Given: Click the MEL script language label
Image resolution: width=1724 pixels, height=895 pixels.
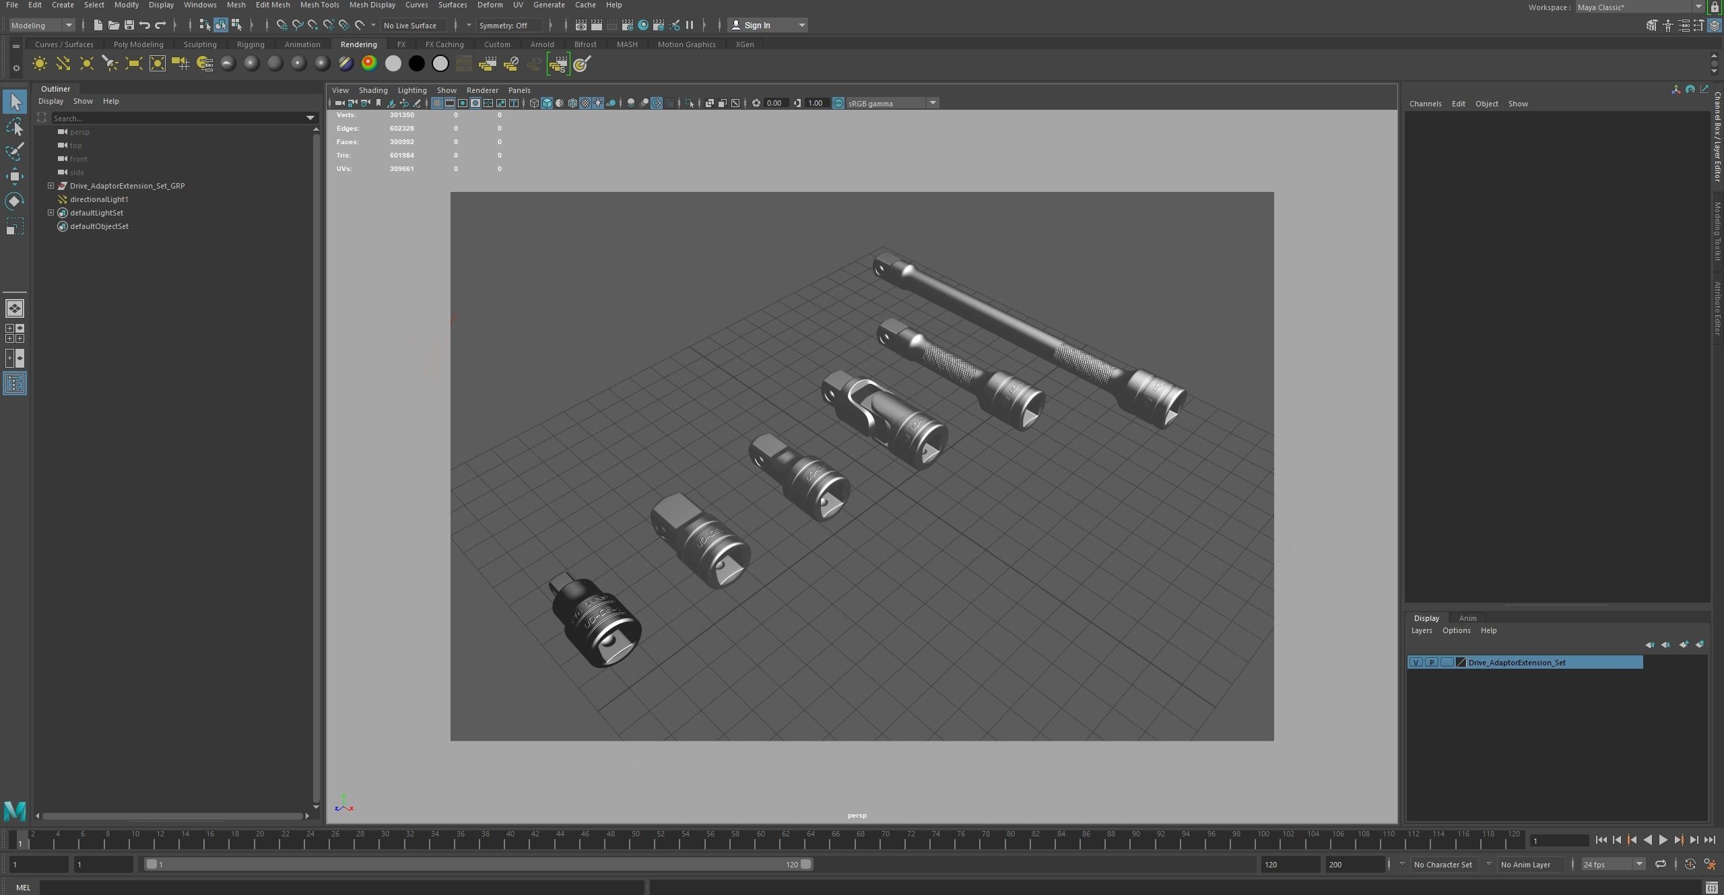Looking at the screenshot, I should (x=23, y=888).
